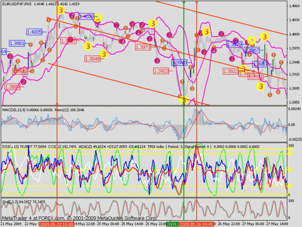Click 21 May 2009 on the time axis
Viewport: 302px width, 227px height.
pos(11,224)
